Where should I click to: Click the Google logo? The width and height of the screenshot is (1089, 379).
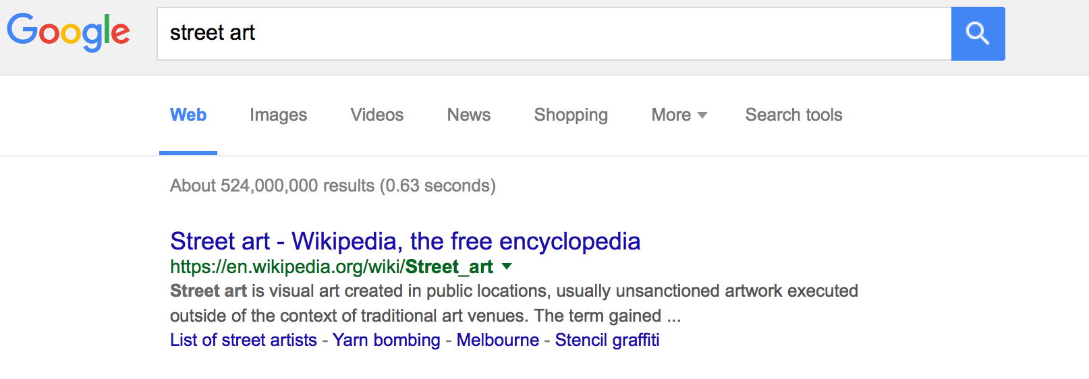68,32
